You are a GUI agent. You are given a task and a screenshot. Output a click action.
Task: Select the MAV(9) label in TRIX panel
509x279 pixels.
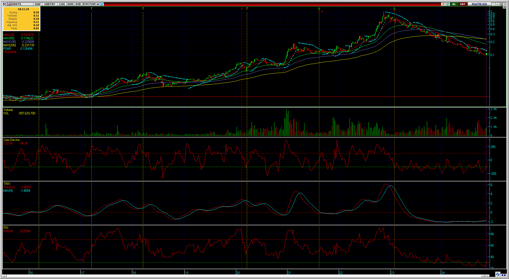(8, 191)
